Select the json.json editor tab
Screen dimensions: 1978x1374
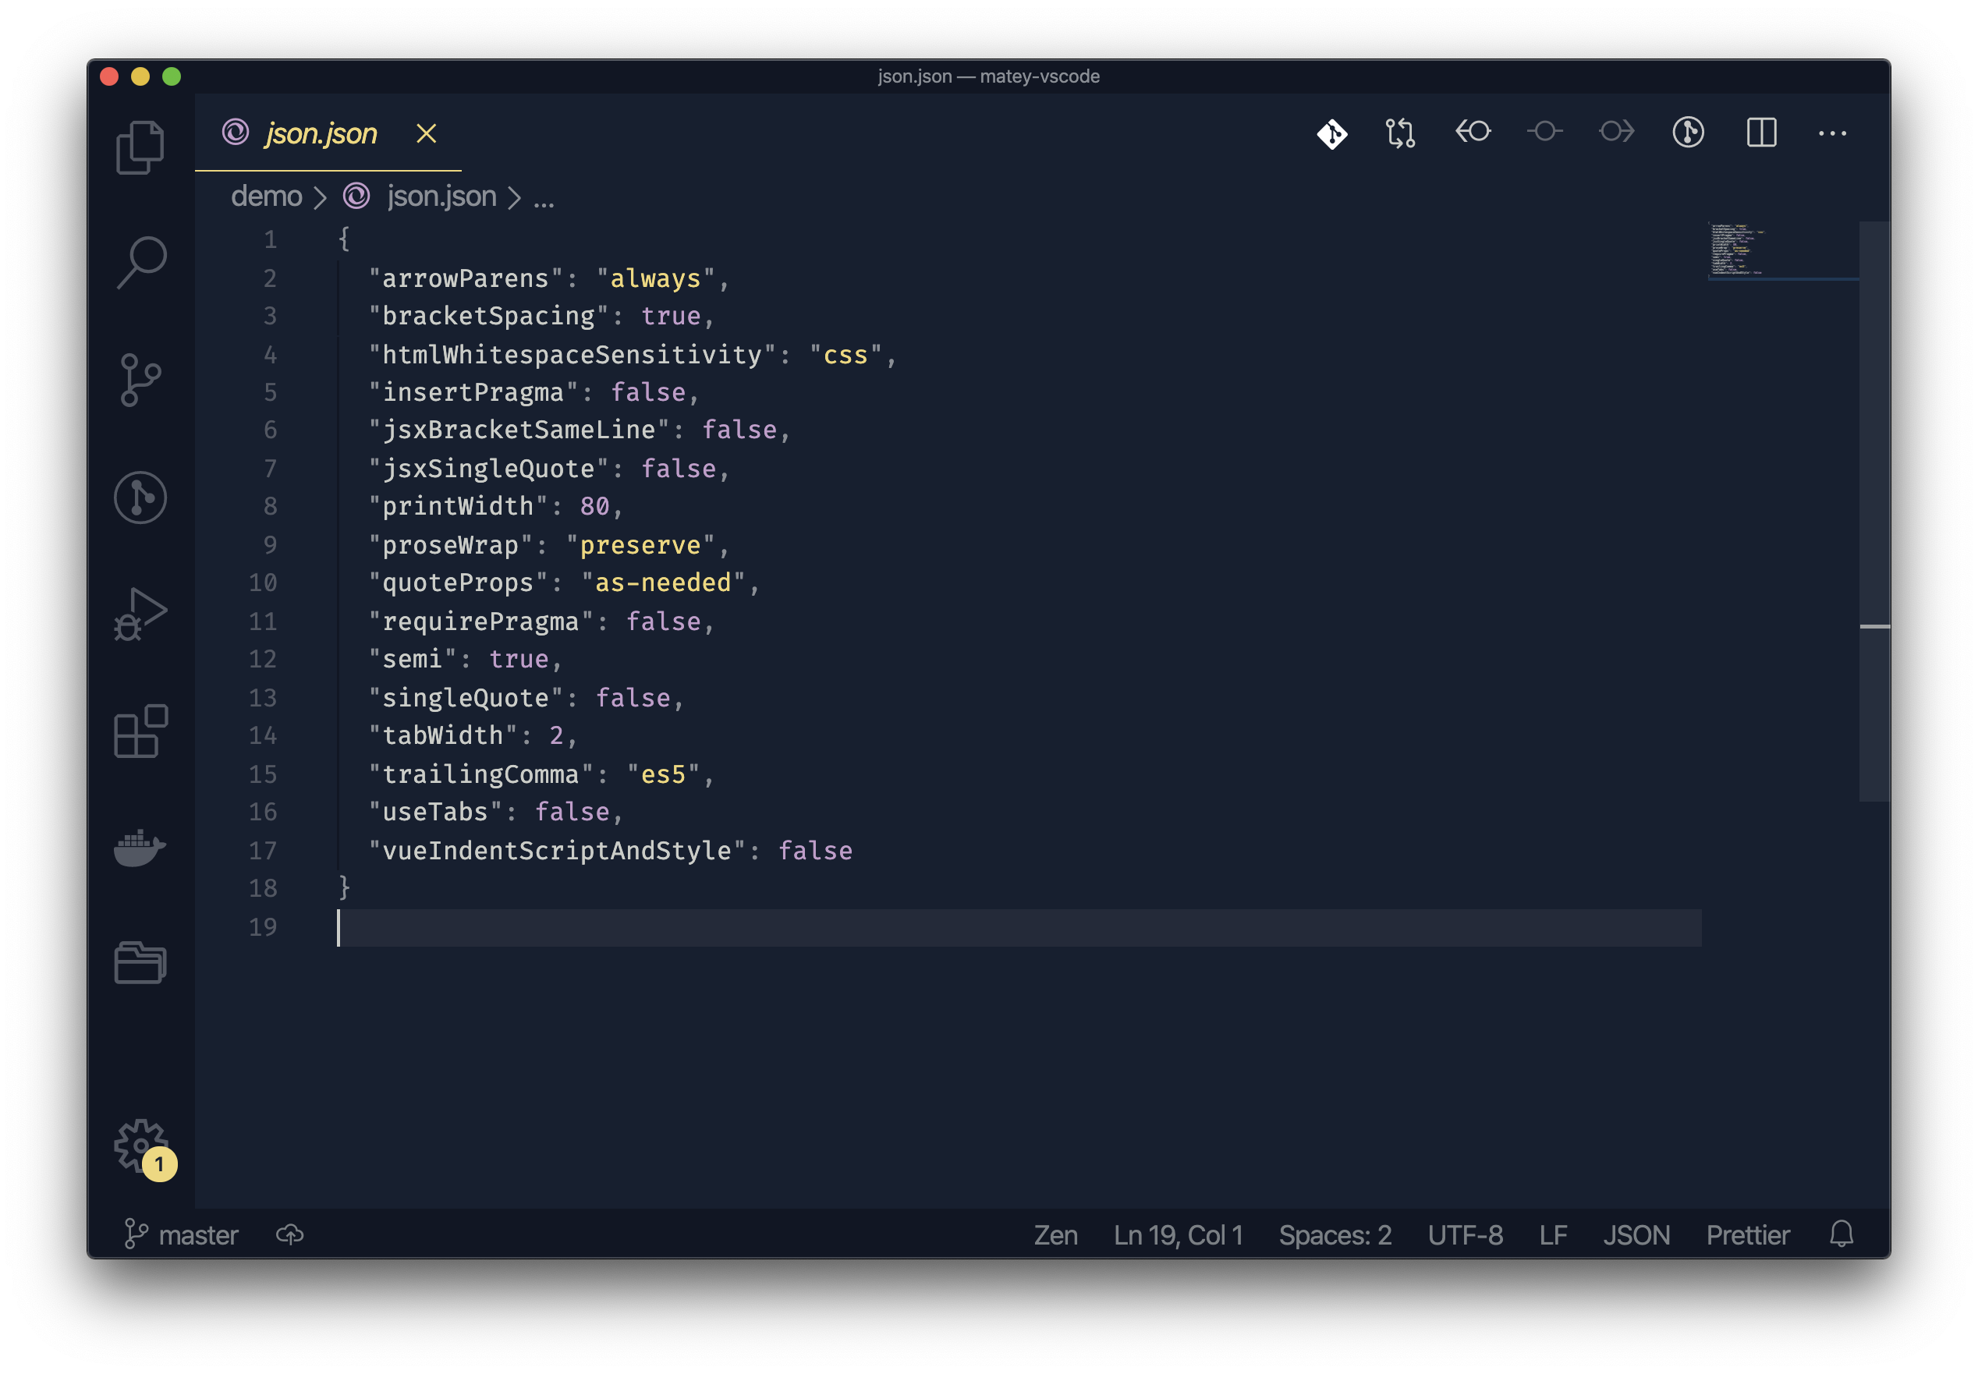pos(321,133)
